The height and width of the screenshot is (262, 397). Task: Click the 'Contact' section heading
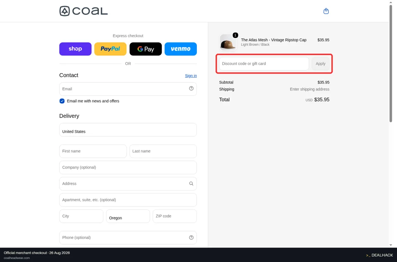click(x=69, y=75)
